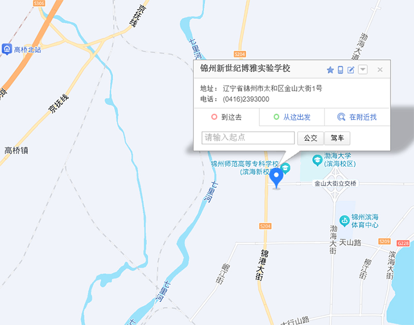Click the 锦州滨海体育中心 stadium icon

point(344,220)
